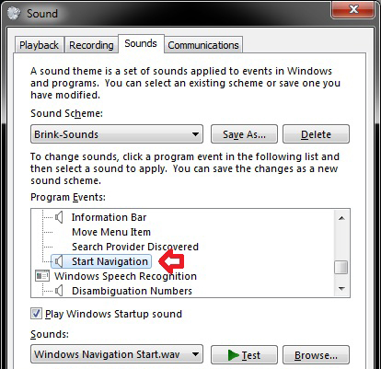The width and height of the screenshot is (381, 369).
Task: Select Search Provider Discovered event
Action: [x=135, y=247]
